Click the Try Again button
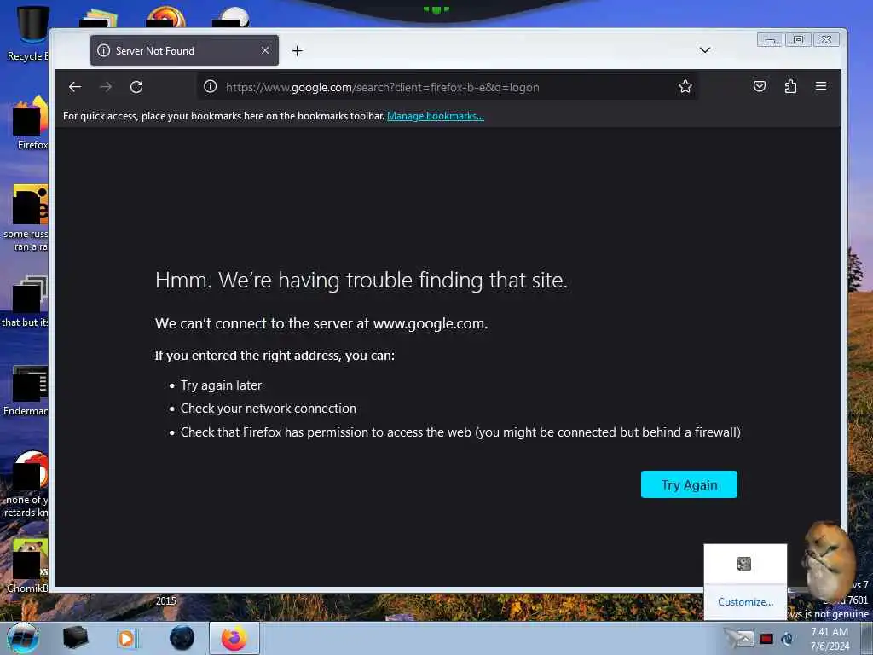Viewport: 873px width, 655px height. tap(689, 484)
